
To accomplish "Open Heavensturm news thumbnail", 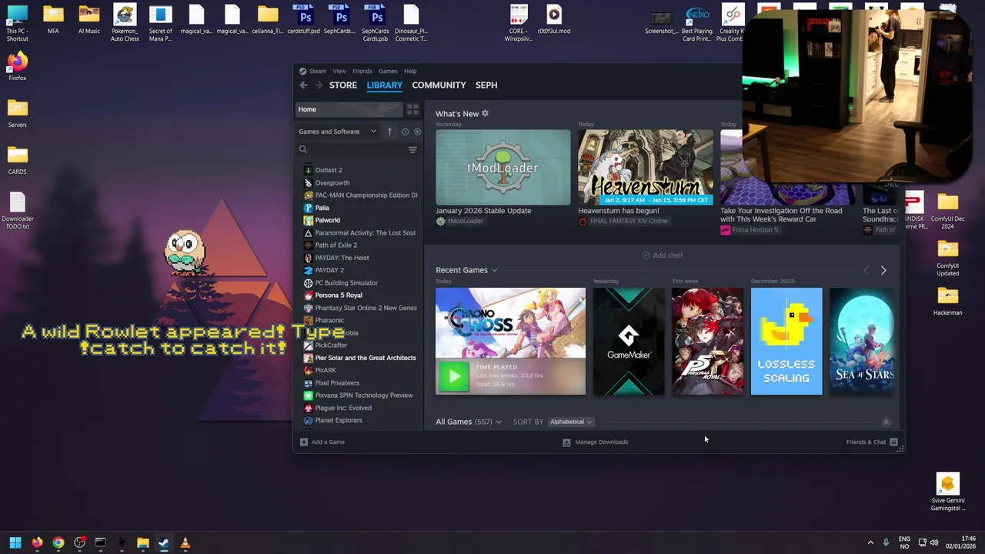I will (646, 167).
